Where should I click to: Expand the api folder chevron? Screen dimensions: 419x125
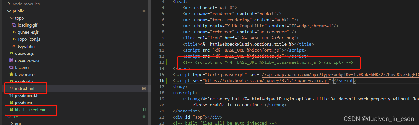click(x=12, y=123)
